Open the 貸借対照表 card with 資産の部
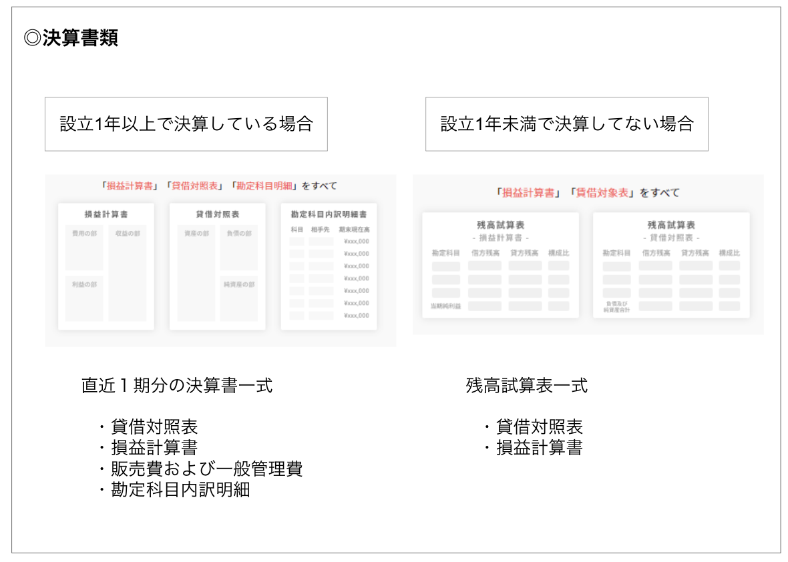 click(x=217, y=266)
